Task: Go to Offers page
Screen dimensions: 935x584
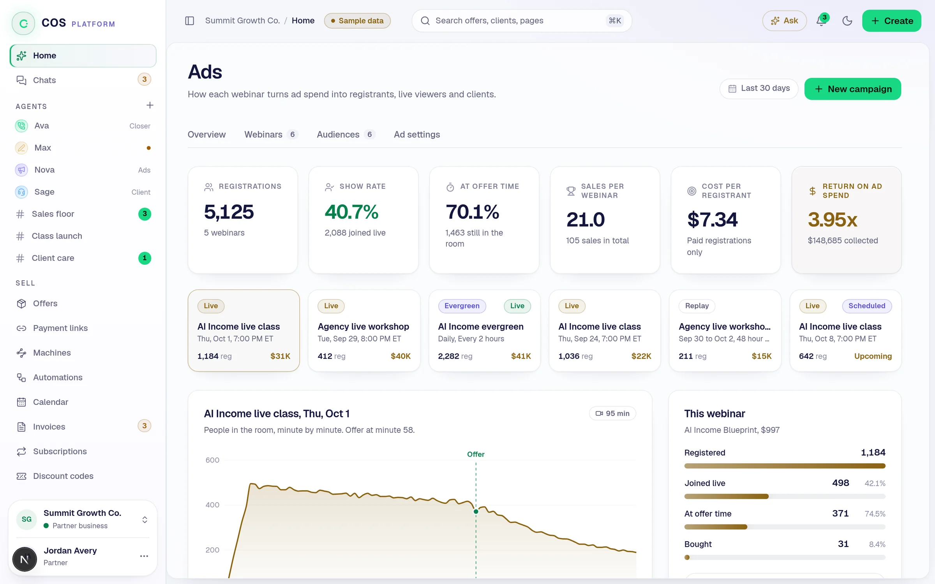Action: (x=83, y=303)
